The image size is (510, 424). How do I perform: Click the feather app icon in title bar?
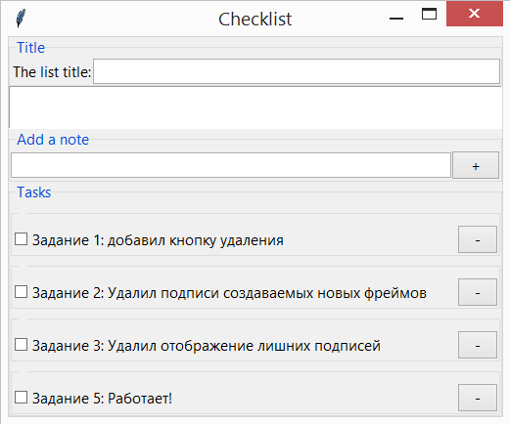point(21,19)
